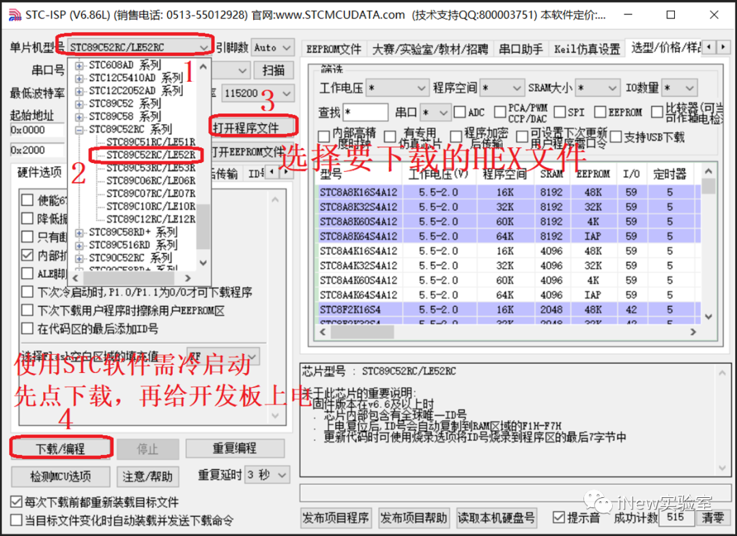Enable 在代码区的最后添加ID号 checkbox
This screenshot has height=536, width=737.
pyautogui.click(x=27, y=329)
